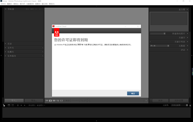The width and height of the screenshot is (193, 122).
Task: Open the Quick Develop preset dropdown
Action: pos(158,33)
